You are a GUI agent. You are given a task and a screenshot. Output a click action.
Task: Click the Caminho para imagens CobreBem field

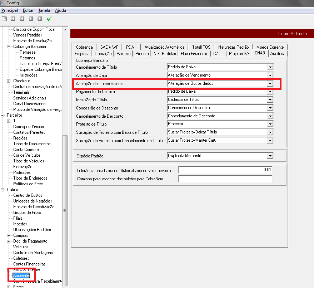[x=225, y=179]
